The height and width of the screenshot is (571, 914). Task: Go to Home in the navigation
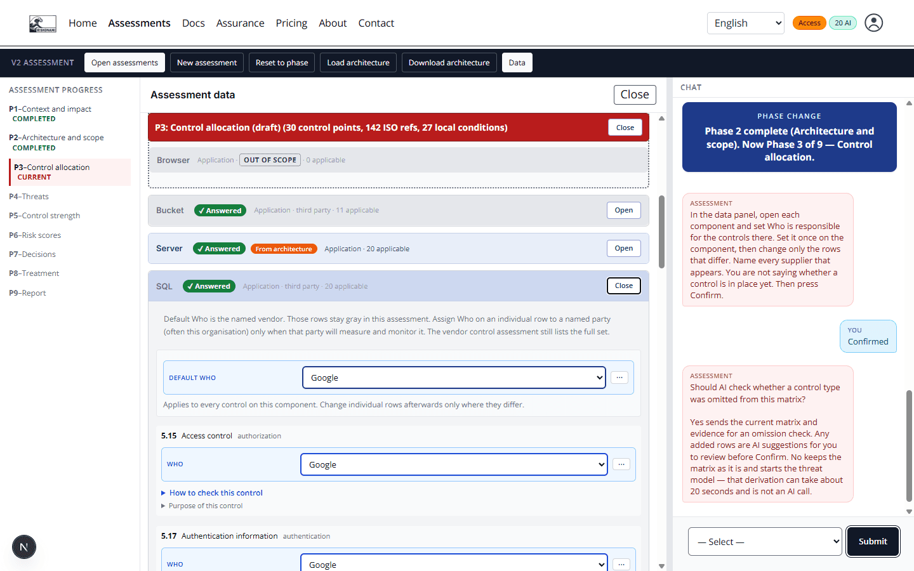[x=83, y=23]
